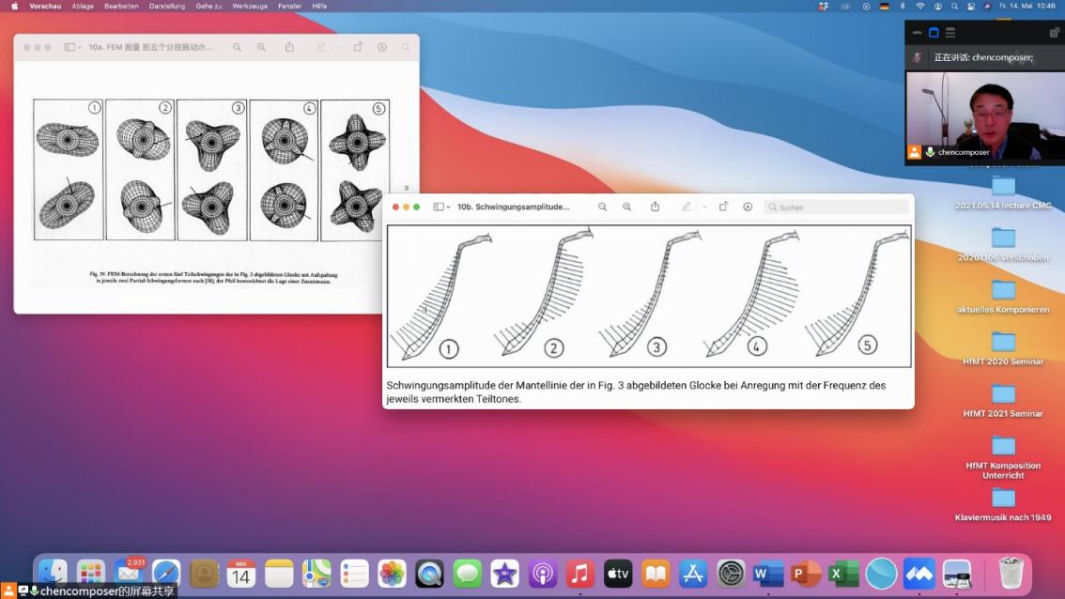Open the Vorschau application menu
This screenshot has width=1065, height=599.
[45, 7]
